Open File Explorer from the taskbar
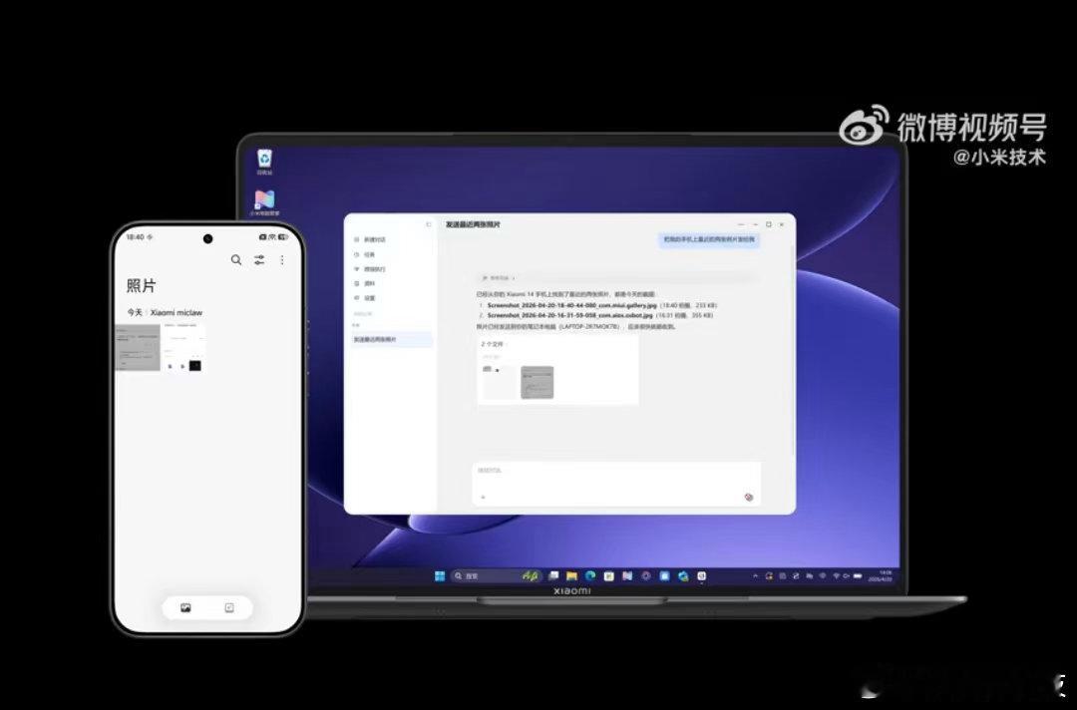 pos(571,576)
